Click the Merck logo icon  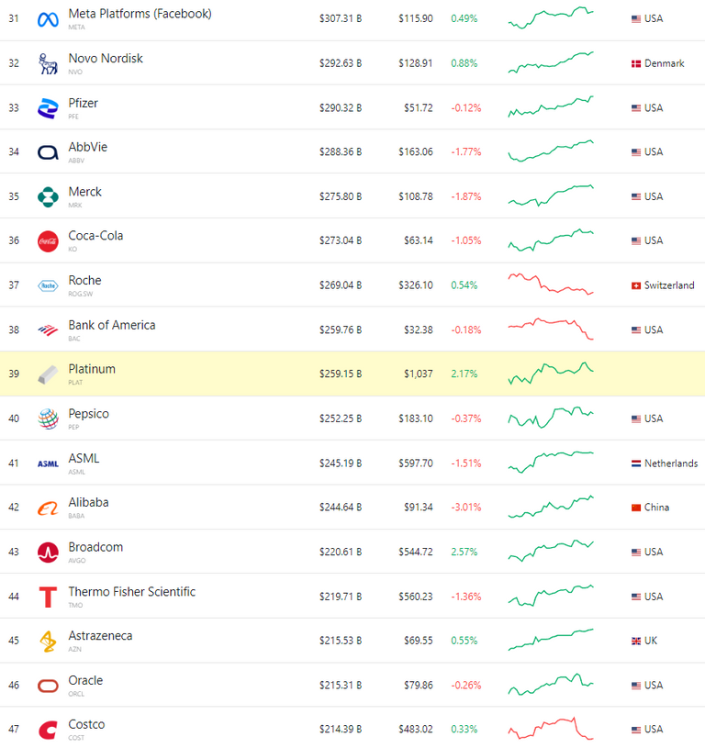pyautogui.click(x=48, y=197)
